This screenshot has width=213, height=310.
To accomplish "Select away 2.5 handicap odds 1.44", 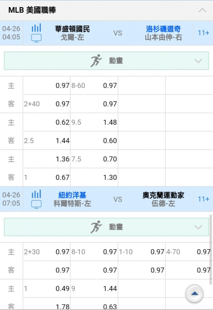I will (63, 141).
